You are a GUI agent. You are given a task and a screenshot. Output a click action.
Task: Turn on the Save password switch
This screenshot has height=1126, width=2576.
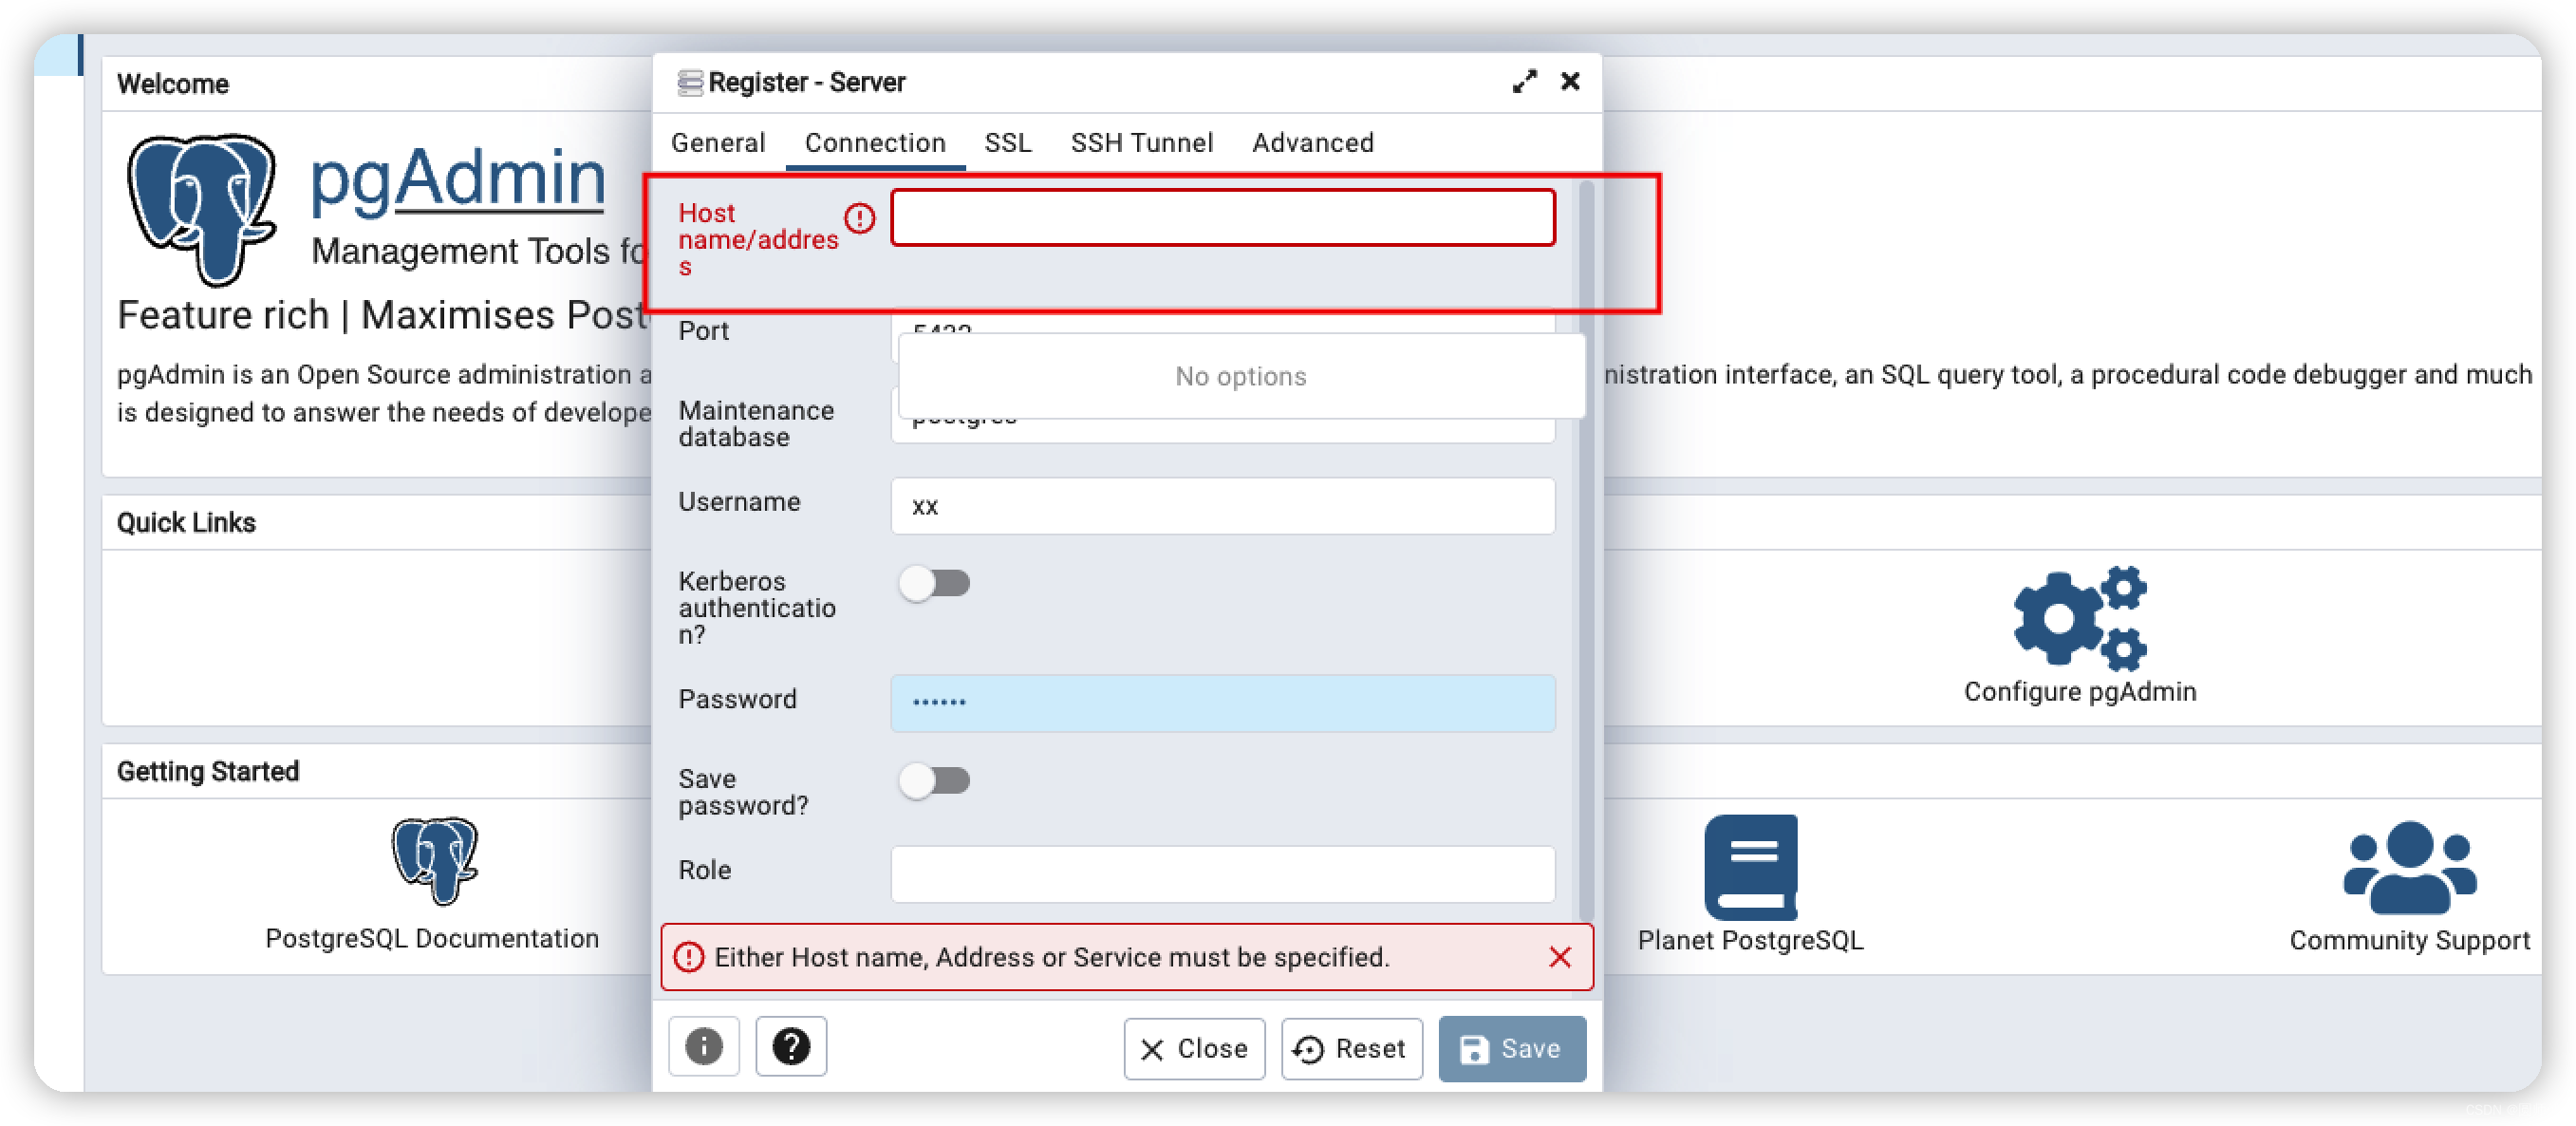[934, 780]
